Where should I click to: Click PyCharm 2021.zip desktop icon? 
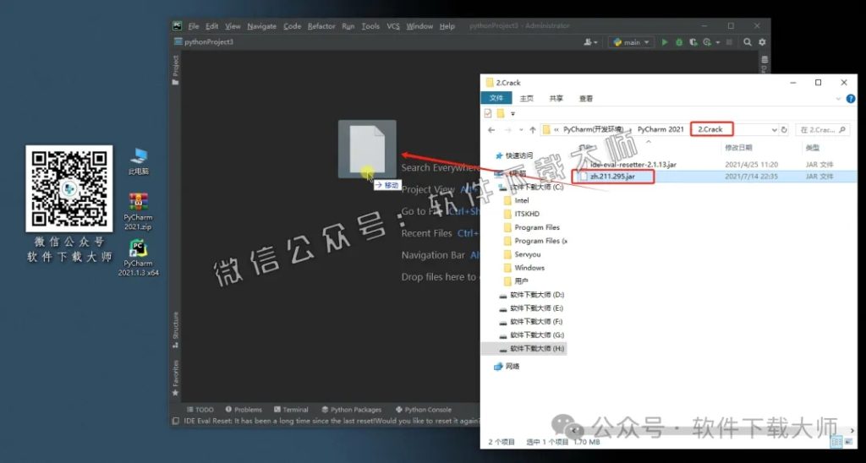[138, 212]
